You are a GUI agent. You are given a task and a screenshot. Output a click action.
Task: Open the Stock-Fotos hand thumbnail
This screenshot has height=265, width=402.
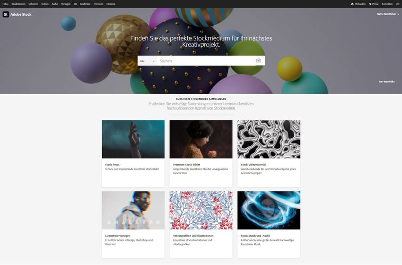(133, 139)
